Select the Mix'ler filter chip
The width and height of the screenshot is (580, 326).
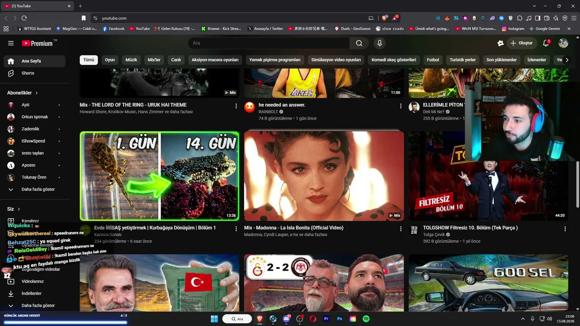(x=154, y=60)
